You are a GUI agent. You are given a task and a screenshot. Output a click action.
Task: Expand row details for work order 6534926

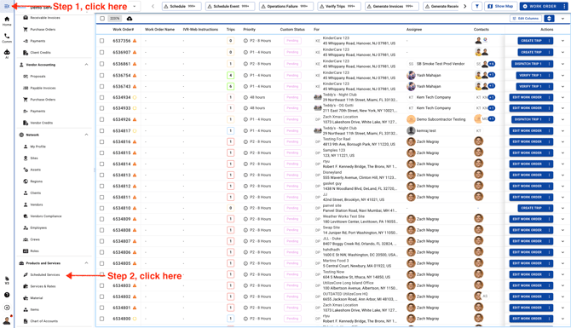[562, 119]
